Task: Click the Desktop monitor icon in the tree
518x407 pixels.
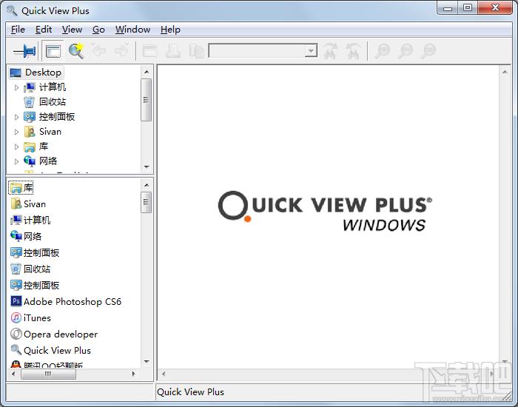Action: click(x=16, y=73)
